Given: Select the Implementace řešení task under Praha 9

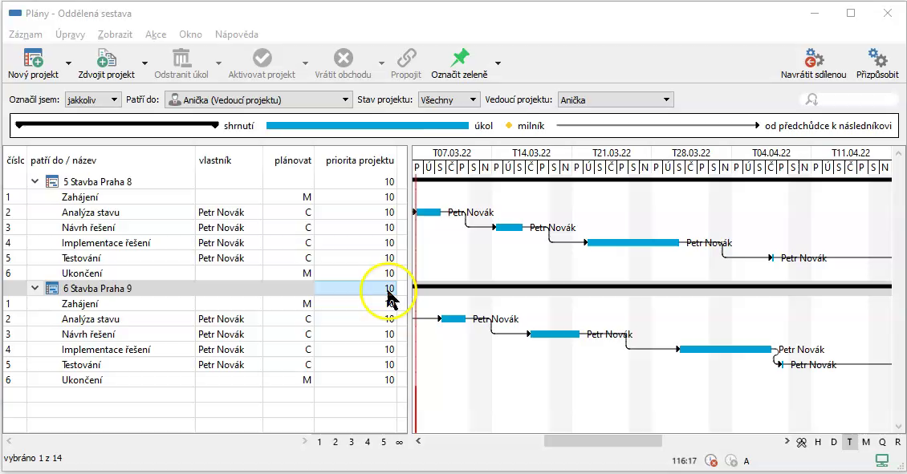Looking at the screenshot, I should 106,350.
